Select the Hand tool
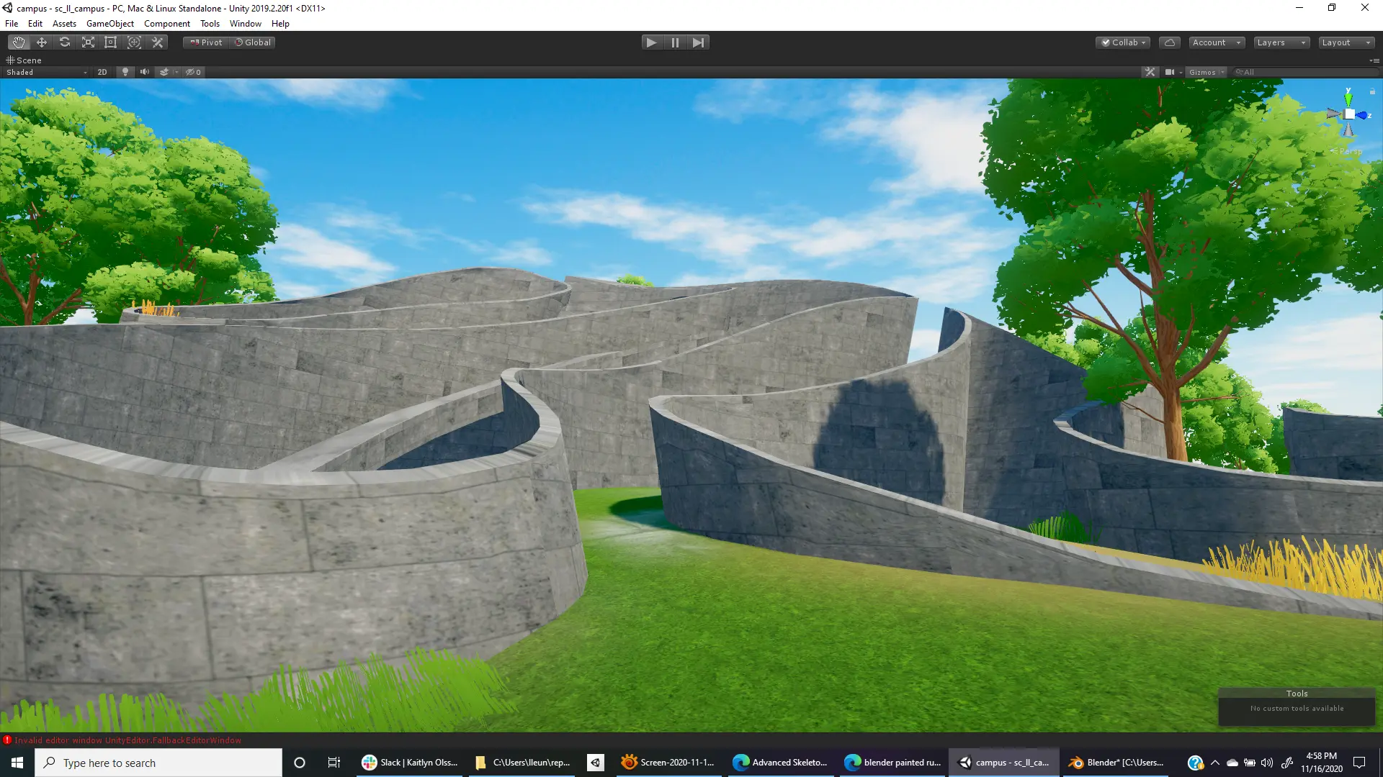1383x777 pixels. click(18, 42)
